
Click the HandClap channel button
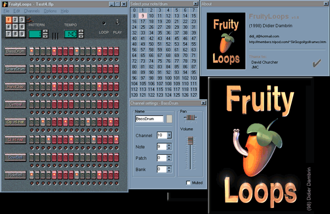click(15, 87)
